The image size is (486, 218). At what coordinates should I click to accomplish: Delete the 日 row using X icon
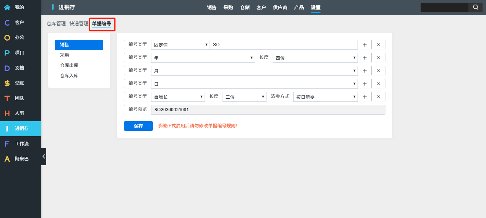(x=378, y=84)
